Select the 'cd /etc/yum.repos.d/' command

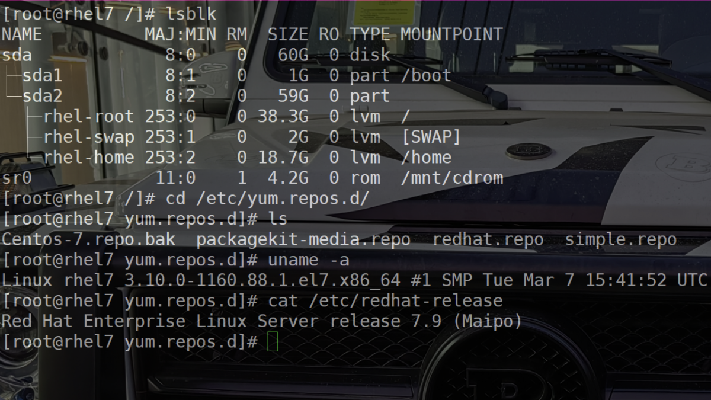point(267,199)
